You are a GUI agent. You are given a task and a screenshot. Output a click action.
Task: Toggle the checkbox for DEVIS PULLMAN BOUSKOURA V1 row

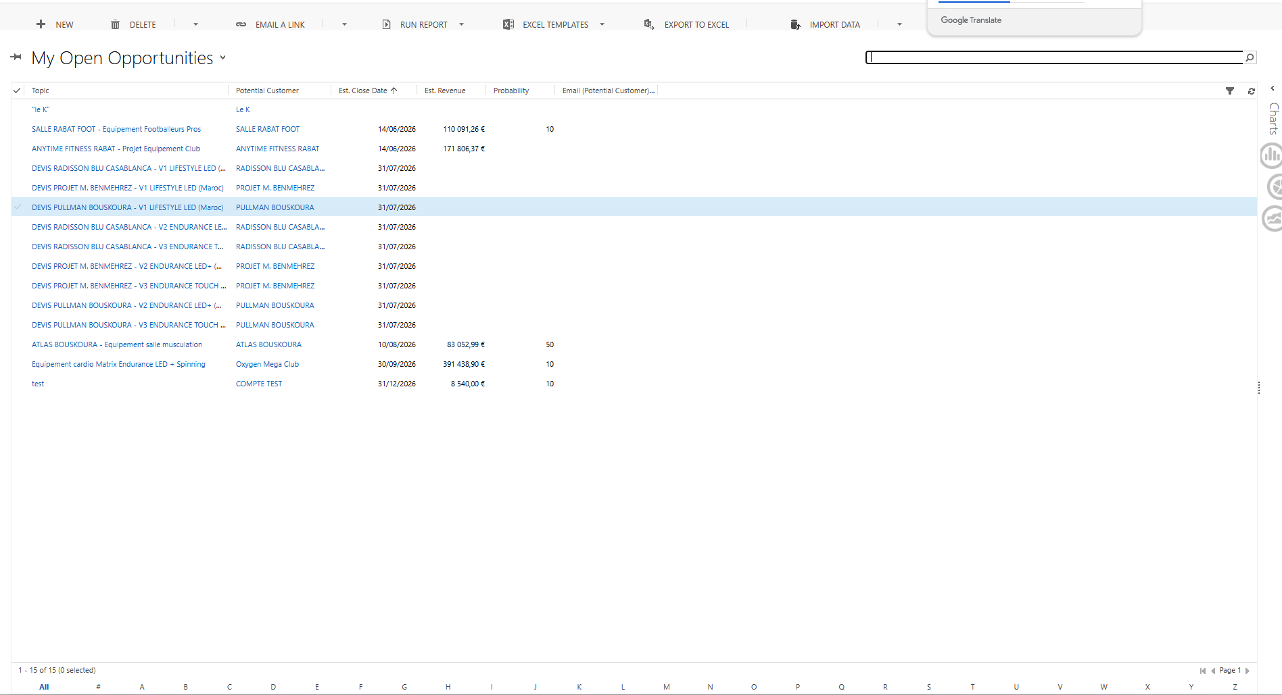17,207
